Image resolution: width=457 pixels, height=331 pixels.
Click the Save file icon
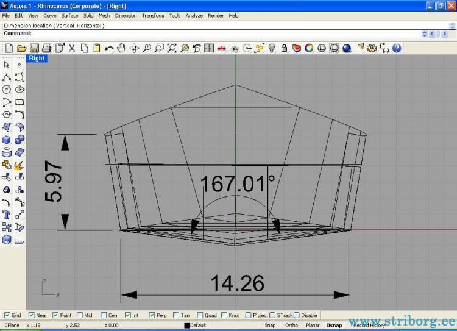click(34, 48)
